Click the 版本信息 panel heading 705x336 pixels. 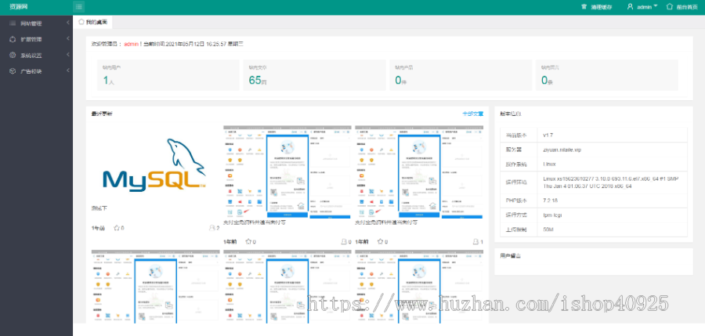[x=510, y=114]
